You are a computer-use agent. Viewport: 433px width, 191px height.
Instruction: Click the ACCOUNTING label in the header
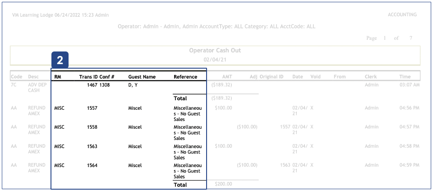(x=402, y=15)
